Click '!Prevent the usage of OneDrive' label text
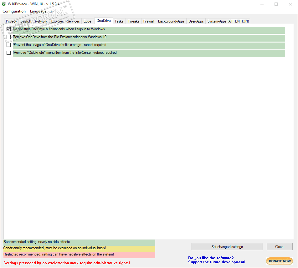The image size is (298, 268). click(59, 45)
